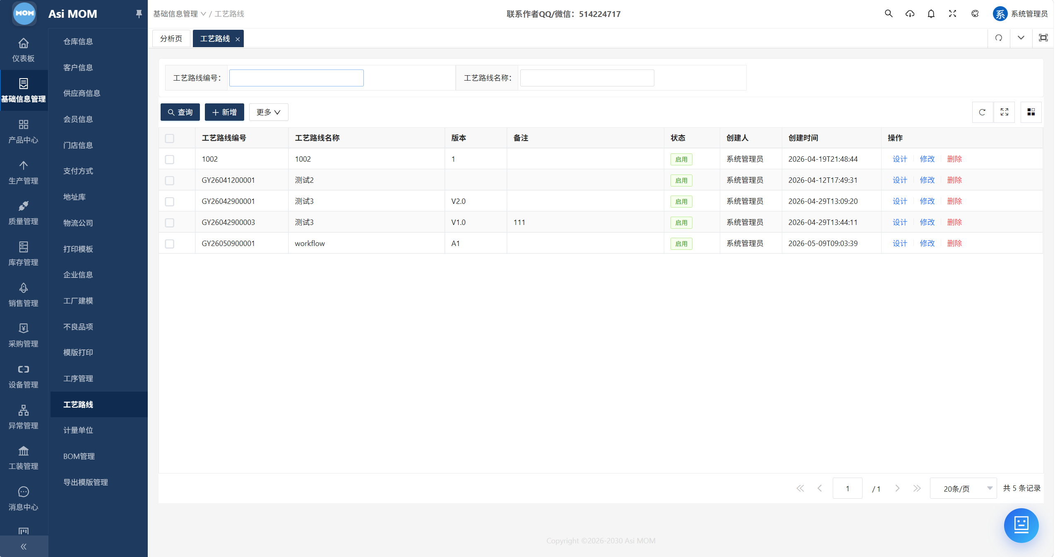Image resolution: width=1055 pixels, height=557 pixels.
Task: Open the 销售管理 module icon
Action: (24, 294)
